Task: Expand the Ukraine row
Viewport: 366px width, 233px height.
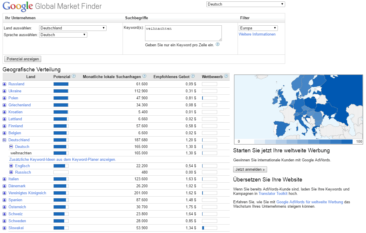Action: [4, 91]
